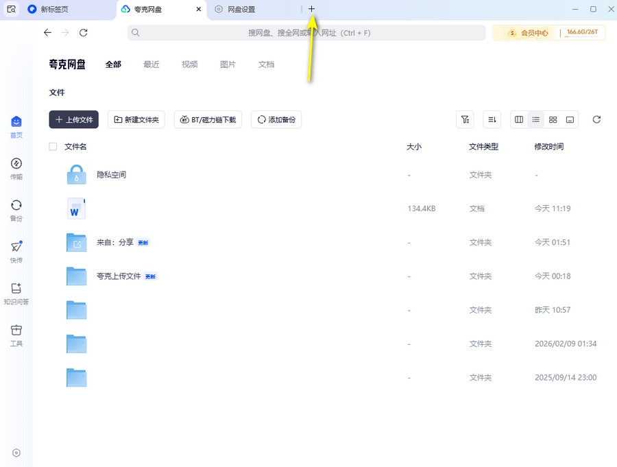Open the 备份 (Backup) section in sidebar

pyautogui.click(x=16, y=209)
